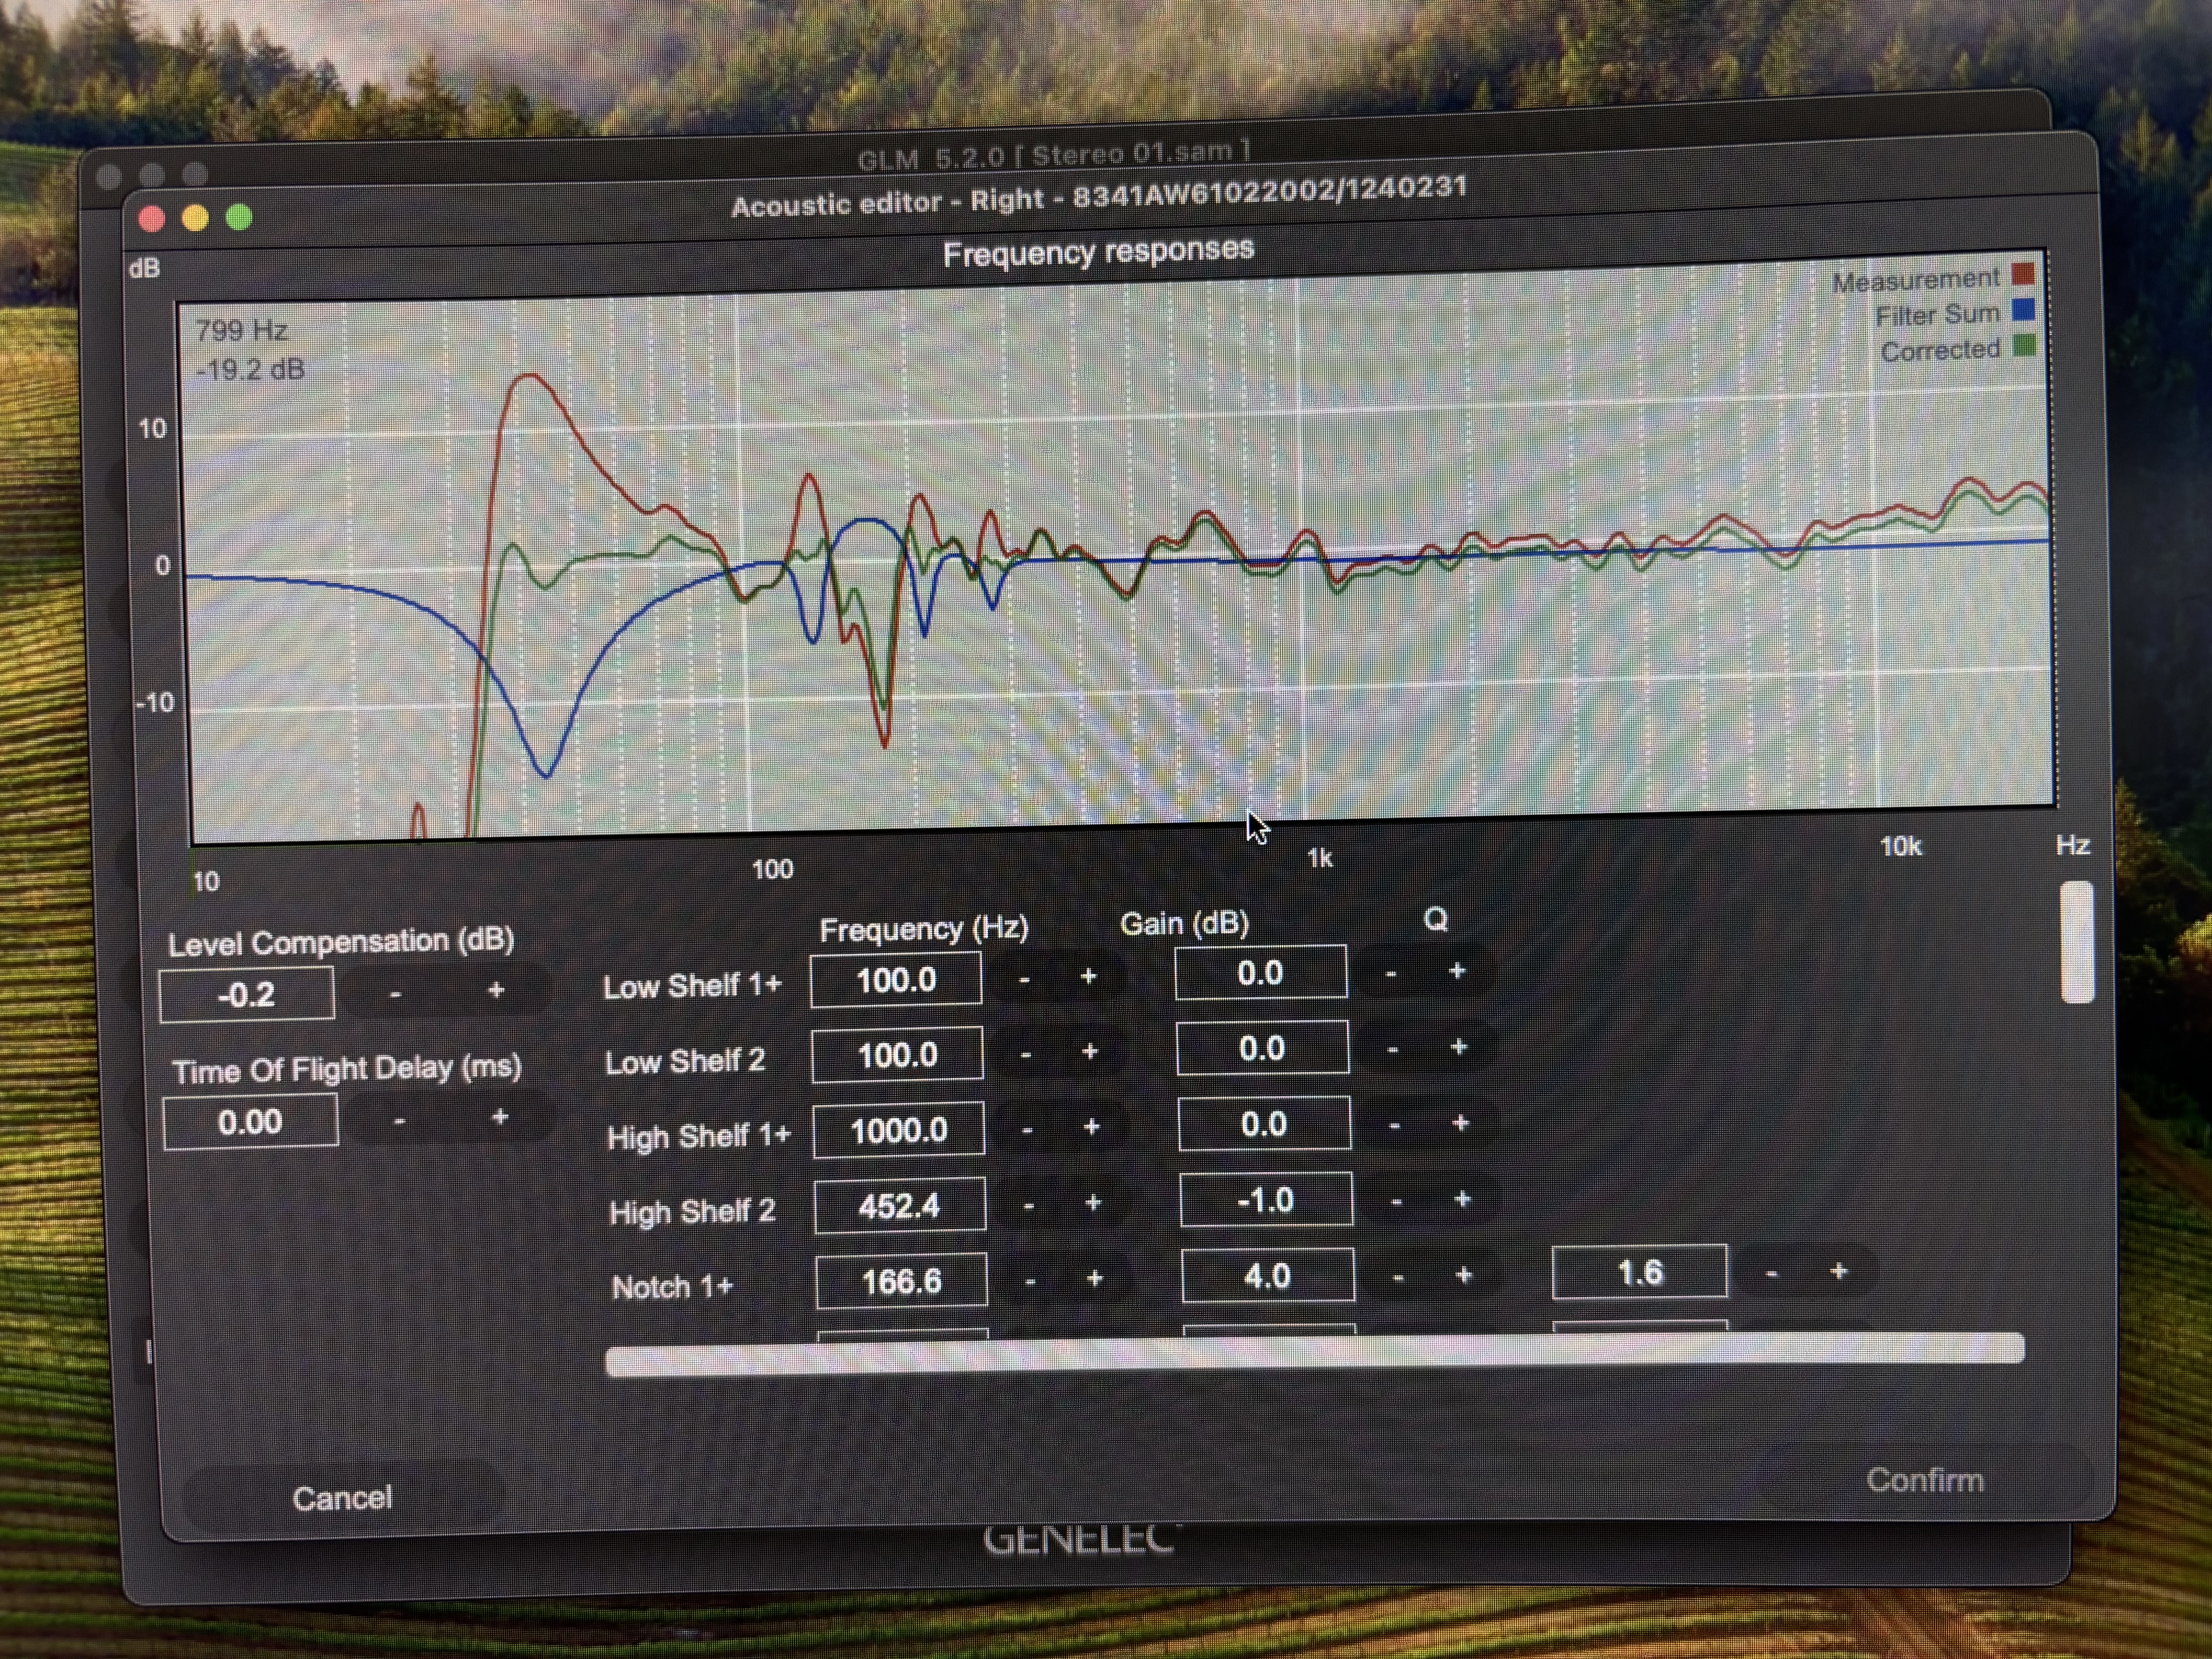Increase Level Compensation with the plus button
2212x1659 pixels.
click(496, 990)
